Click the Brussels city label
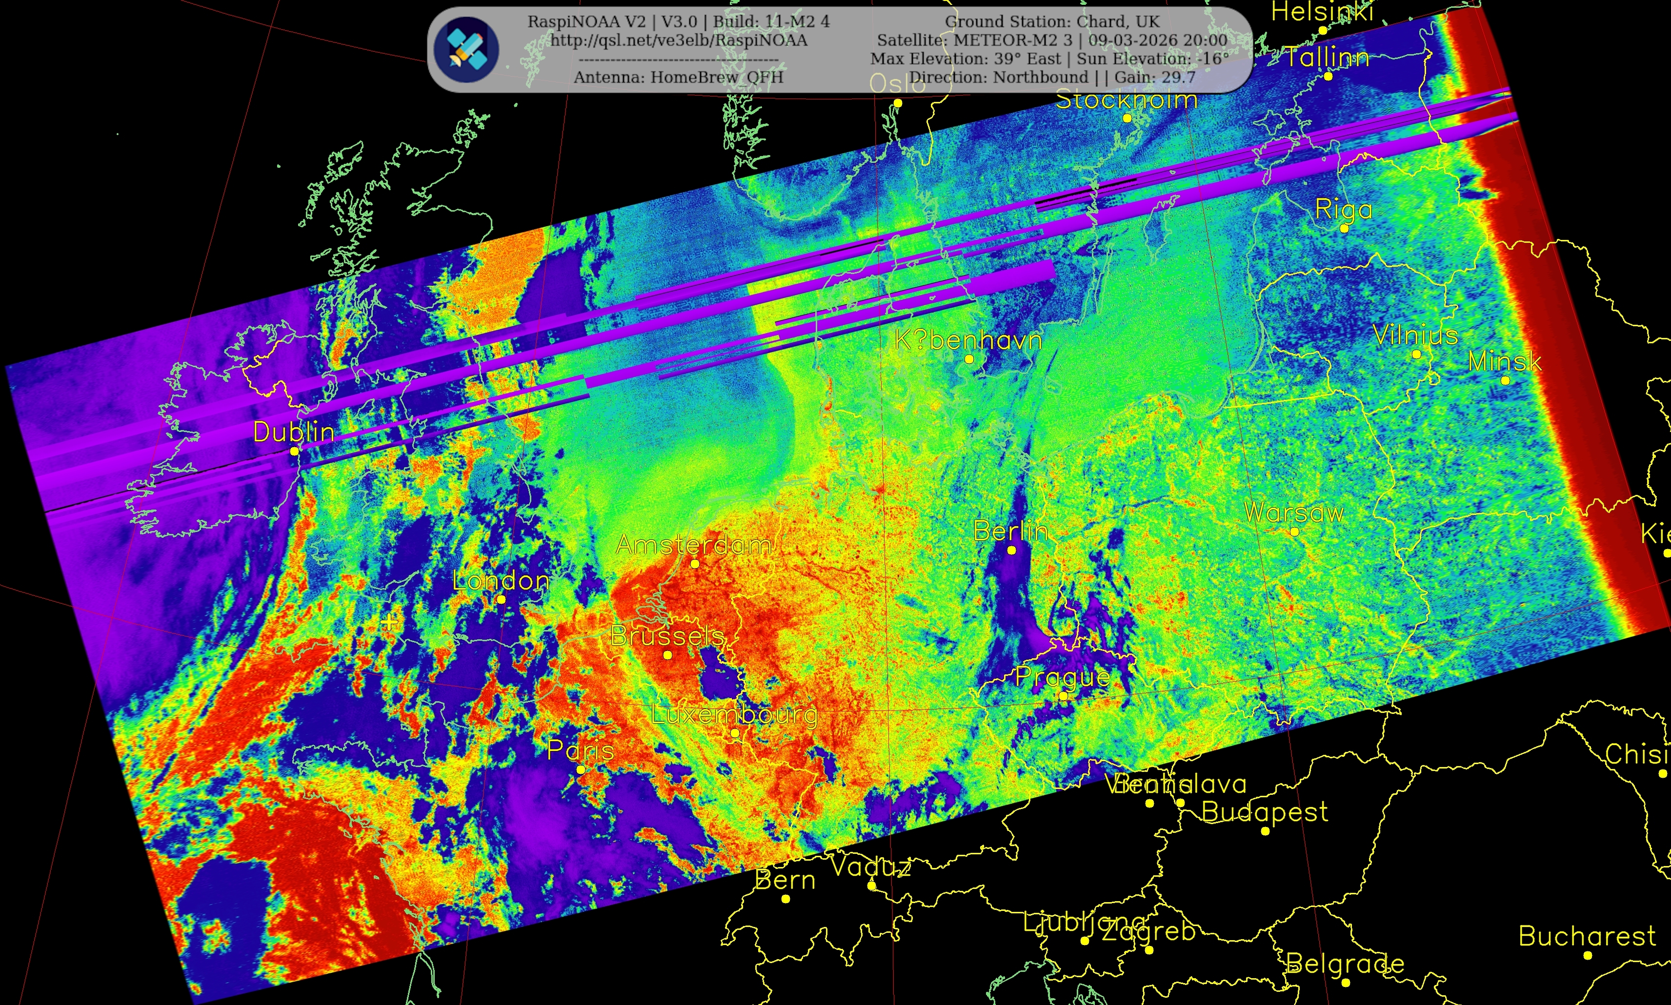 pyautogui.click(x=667, y=635)
